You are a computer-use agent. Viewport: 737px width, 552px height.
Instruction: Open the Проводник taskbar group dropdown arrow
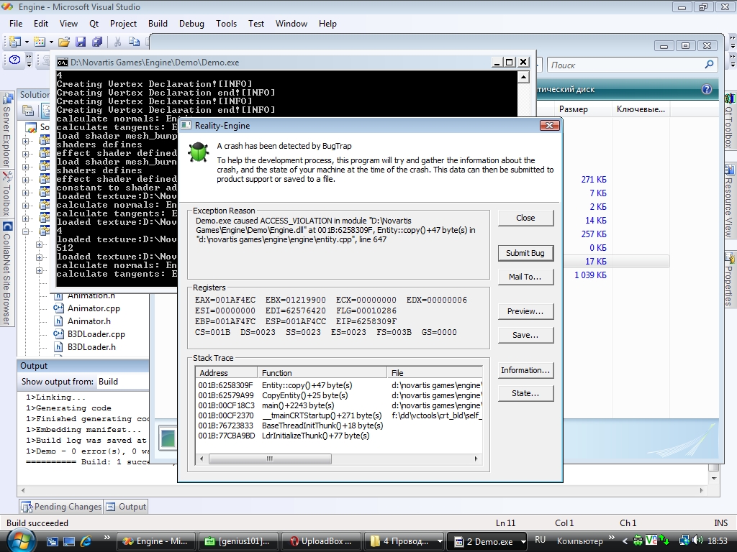point(440,540)
